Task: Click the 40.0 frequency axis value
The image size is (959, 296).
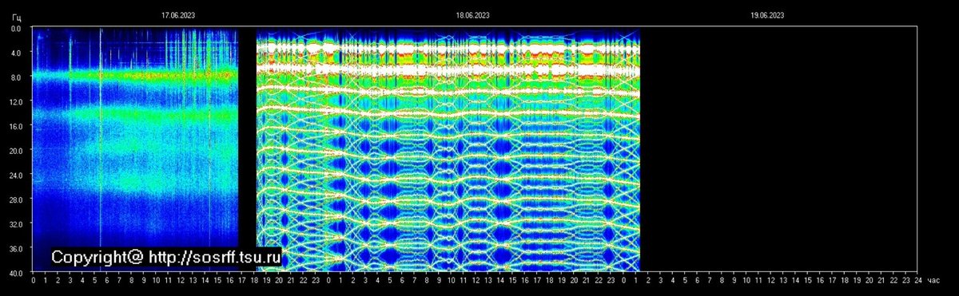Action: pyautogui.click(x=16, y=273)
